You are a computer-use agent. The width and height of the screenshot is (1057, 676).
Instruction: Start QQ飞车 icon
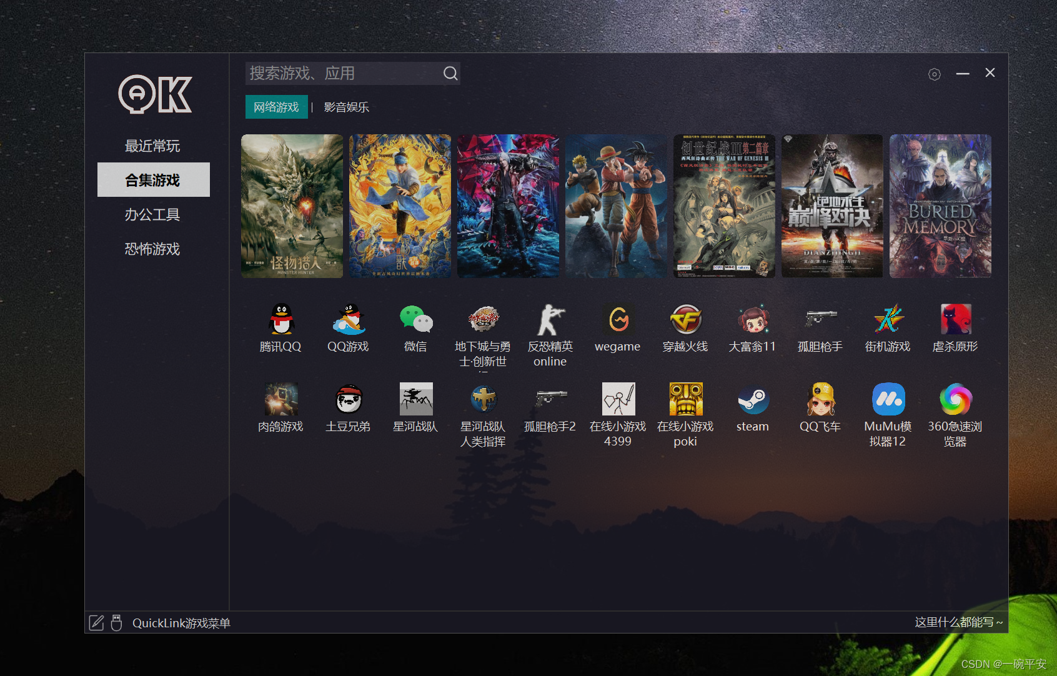pyautogui.click(x=821, y=399)
